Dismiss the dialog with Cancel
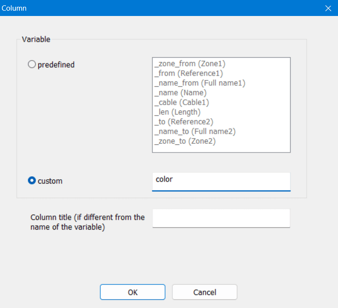338x308 pixels. [x=204, y=292]
